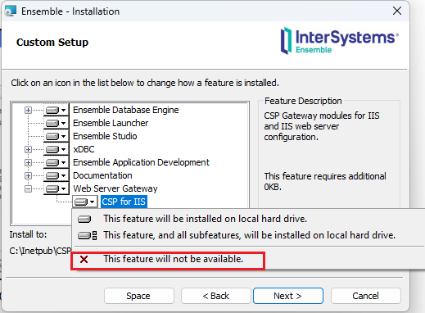
Task: Select the CSP for IIS tree item
Action: [124, 202]
